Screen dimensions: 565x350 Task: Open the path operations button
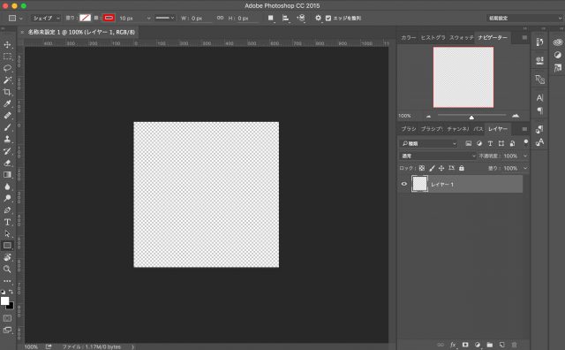click(271, 18)
